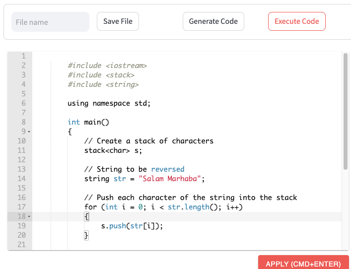
Task: Click the "Salam Marhaba" string literal
Action: click(x=170, y=179)
